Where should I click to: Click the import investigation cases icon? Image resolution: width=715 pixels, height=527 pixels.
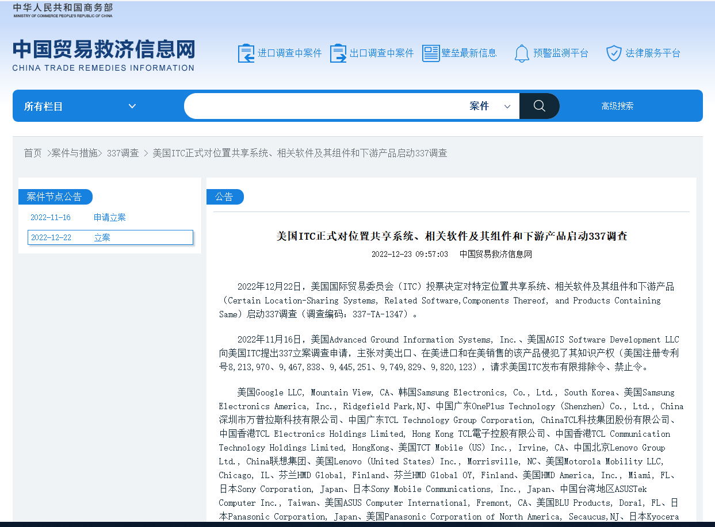[246, 53]
